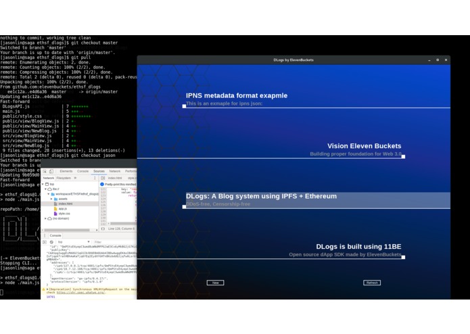This screenshot has height=334, width=470.
Task: Expand the assets folder arrow
Action: pos(51,199)
